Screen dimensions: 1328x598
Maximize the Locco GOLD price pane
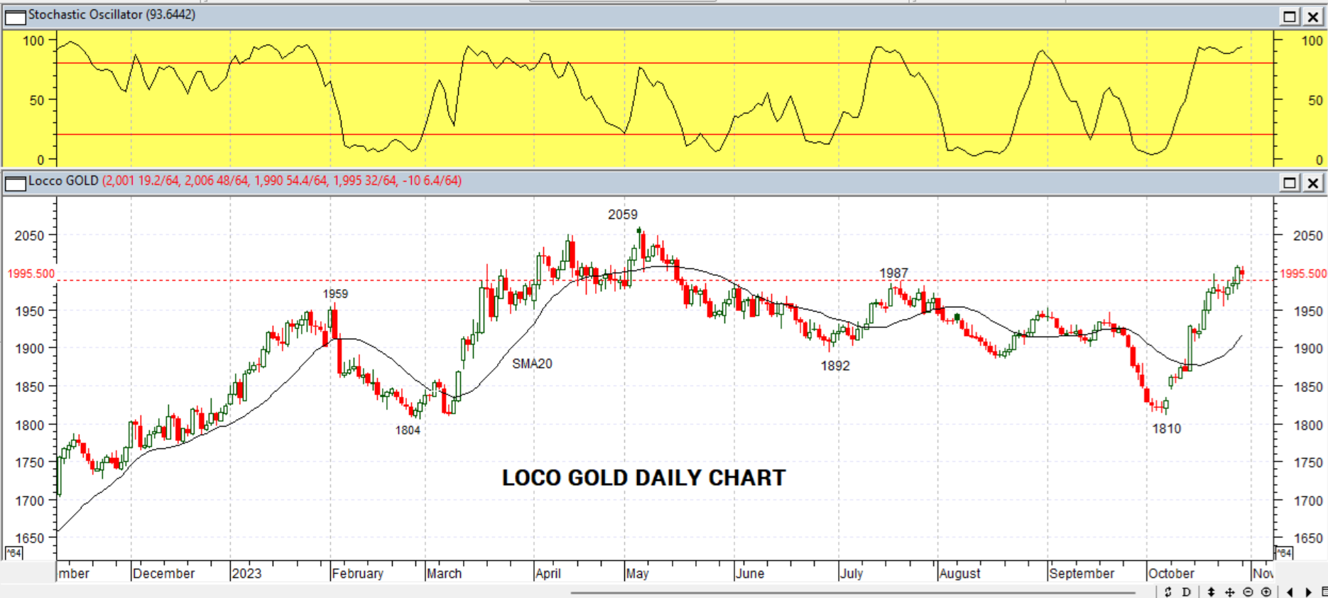click(1290, 183)
